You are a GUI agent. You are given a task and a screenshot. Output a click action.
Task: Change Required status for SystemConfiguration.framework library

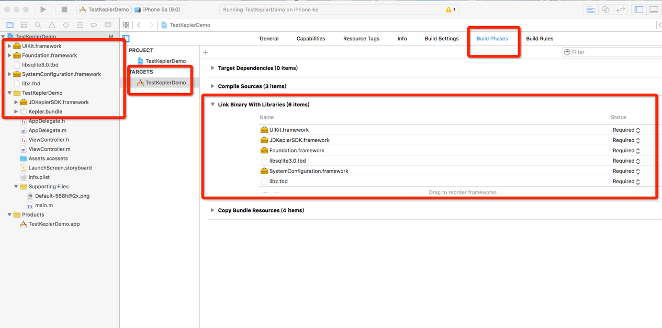(x=626, y=171)
